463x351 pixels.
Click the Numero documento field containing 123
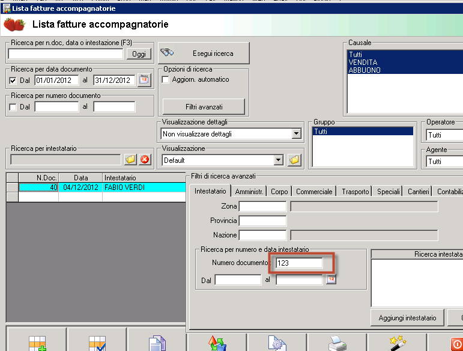(299, 263)
